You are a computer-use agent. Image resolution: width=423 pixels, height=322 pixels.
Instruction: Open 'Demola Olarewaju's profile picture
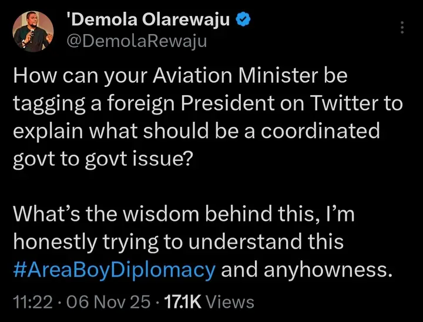[x=33, y=31]
